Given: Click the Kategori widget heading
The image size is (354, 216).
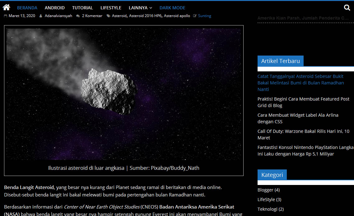Looking at the screenshot, I should pyautogui.click(x=272, y=175).
